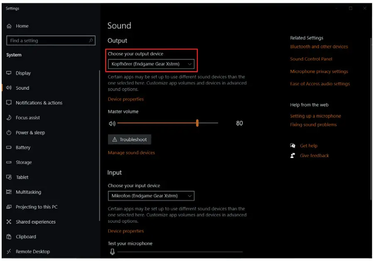Click the Display monitor icon
Viewport: 373px width, 261px height.
[x=9, y=73]
